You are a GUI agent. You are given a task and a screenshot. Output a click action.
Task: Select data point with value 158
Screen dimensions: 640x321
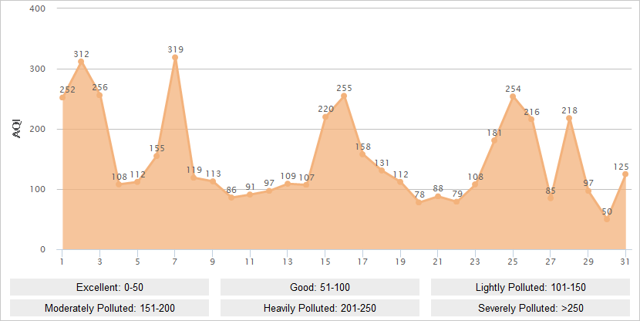tap(362, 154)
